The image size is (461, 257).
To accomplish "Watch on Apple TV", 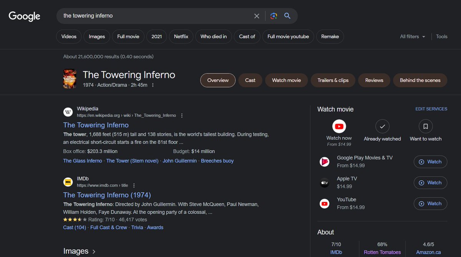I will (x=430, y=183).
